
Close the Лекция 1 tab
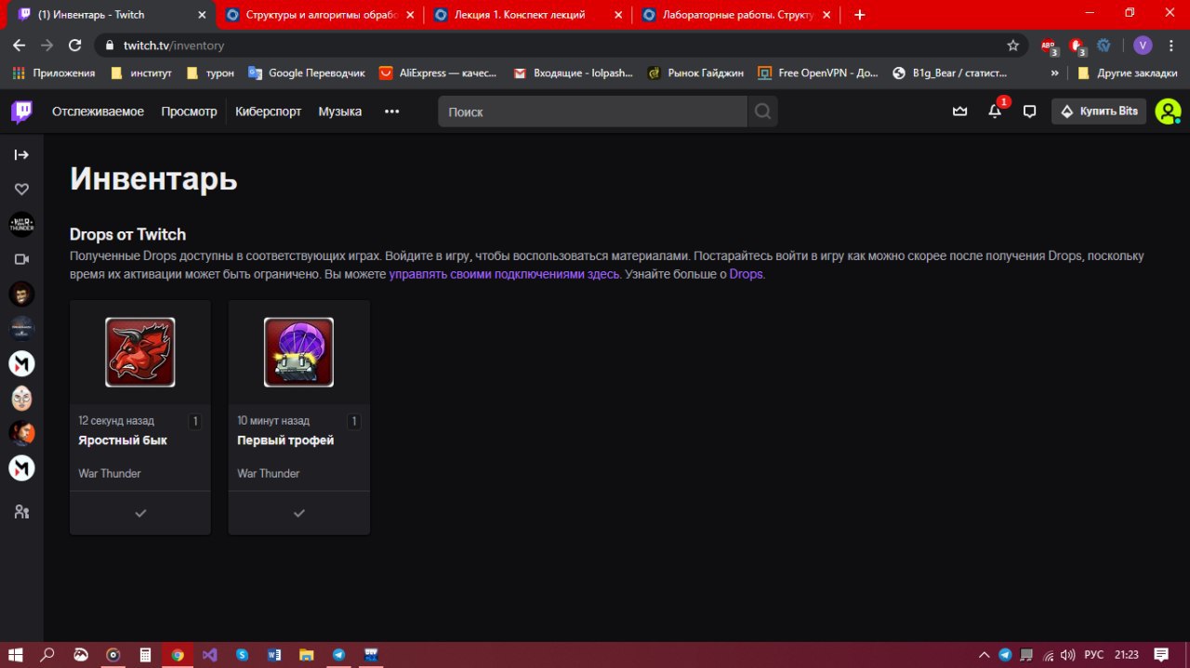click(x=618, y=15)
